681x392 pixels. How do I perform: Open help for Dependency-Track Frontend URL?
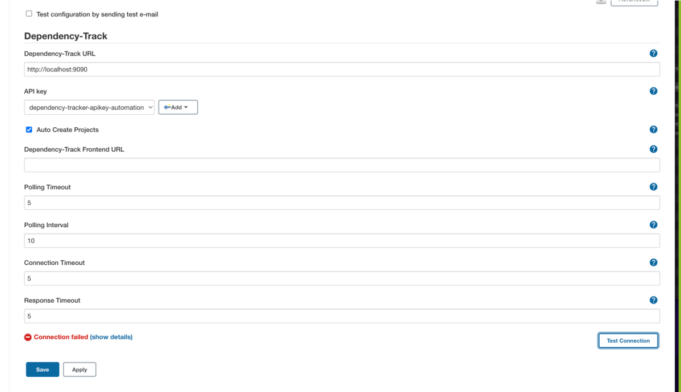click(653, 149)
